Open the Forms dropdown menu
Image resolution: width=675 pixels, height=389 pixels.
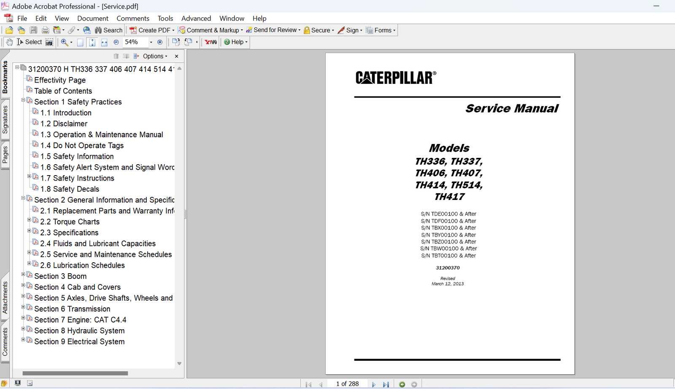(381, 30)
